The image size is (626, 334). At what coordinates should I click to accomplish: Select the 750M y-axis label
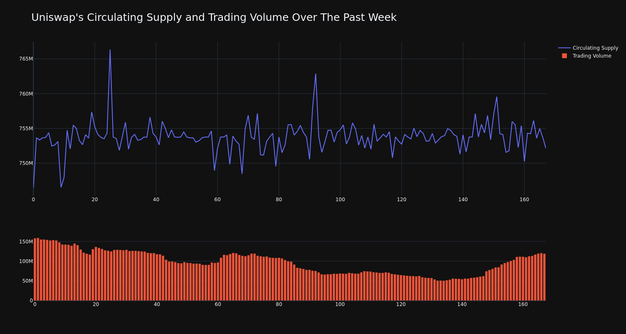pos(25,163)
